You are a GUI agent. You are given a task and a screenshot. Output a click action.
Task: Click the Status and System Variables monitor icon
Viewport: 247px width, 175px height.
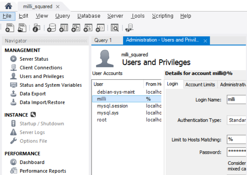click(x=14, y=85)
